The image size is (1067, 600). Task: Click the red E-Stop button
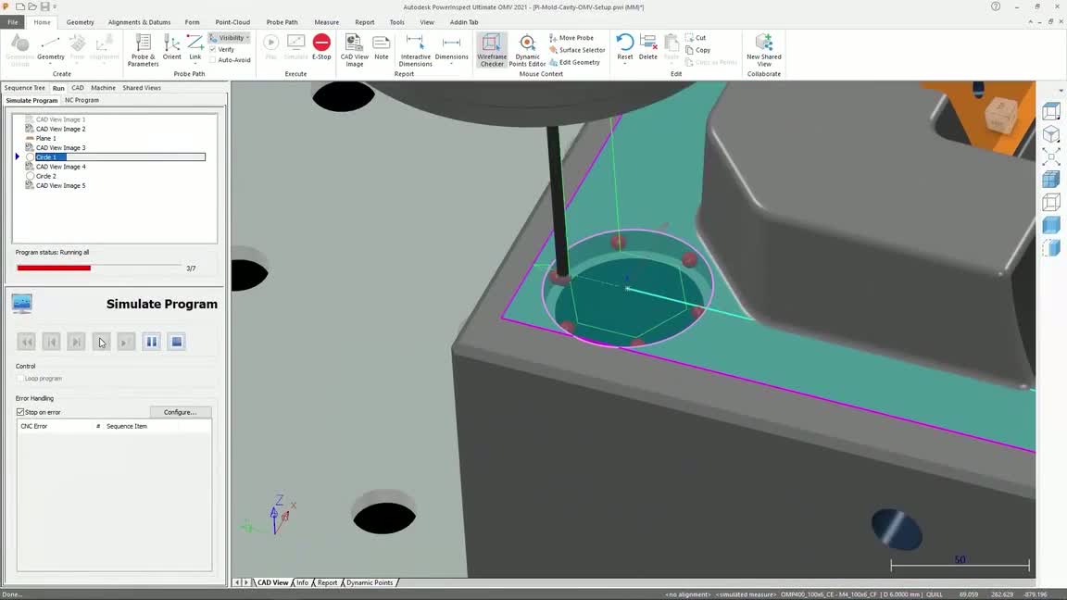coord(322,47)
